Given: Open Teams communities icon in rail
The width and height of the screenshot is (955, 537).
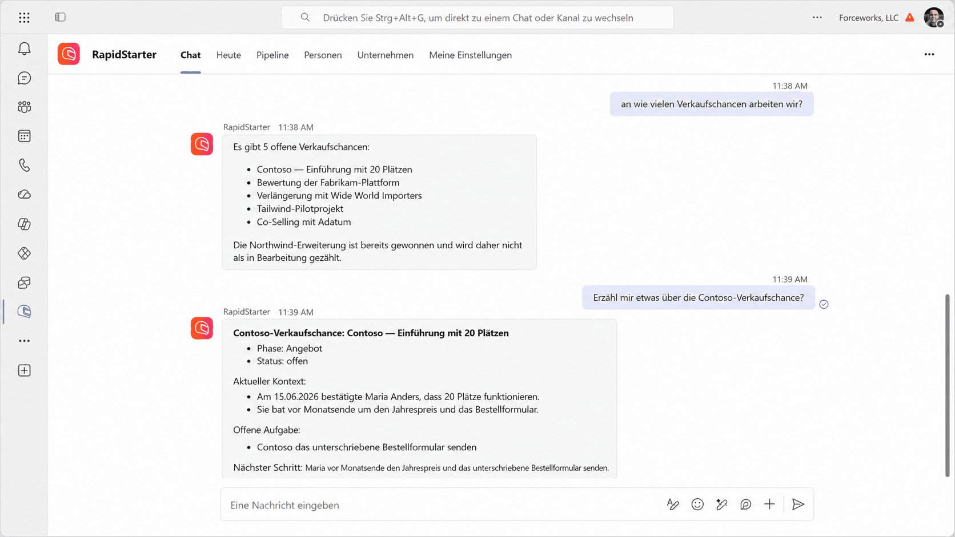Looking at the screenshot, I should tap(24, 107).
